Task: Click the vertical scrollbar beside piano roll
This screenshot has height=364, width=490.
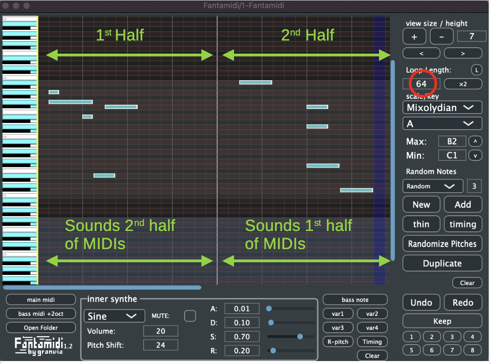Action: (392, 160)
